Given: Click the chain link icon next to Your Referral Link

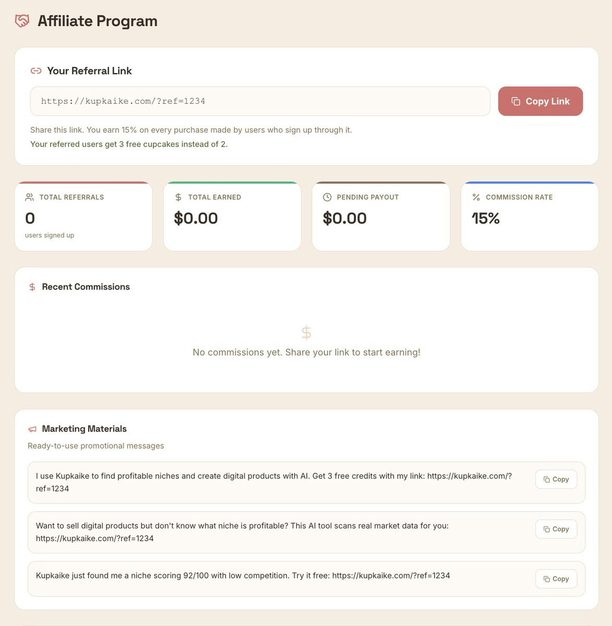Looking at the screenshot, I should (x=36, y=70).
